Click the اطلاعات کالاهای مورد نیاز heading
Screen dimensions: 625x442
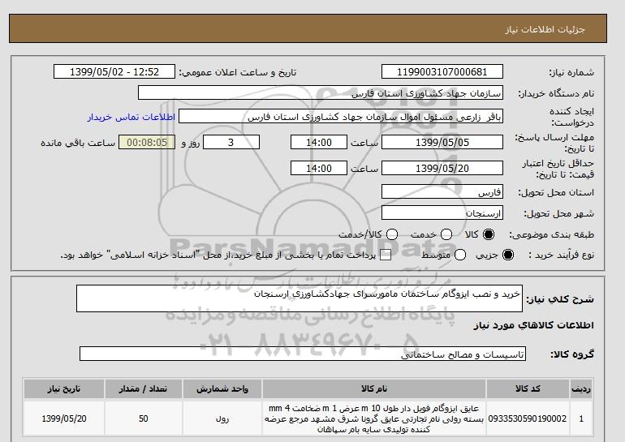tap(533, 325)
